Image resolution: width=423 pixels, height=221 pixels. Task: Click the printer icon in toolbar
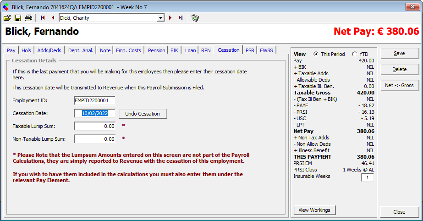point(28,18)
